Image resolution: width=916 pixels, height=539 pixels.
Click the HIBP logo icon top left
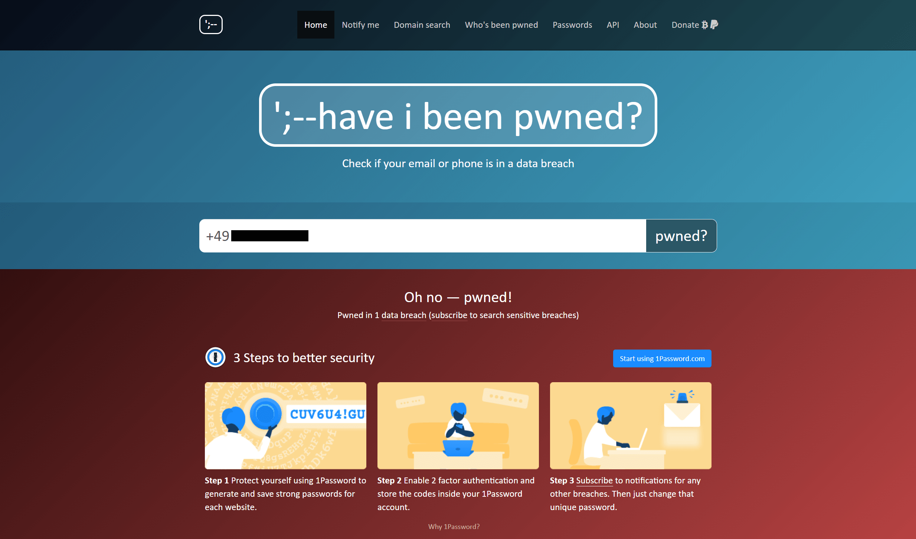pos(211,24)
